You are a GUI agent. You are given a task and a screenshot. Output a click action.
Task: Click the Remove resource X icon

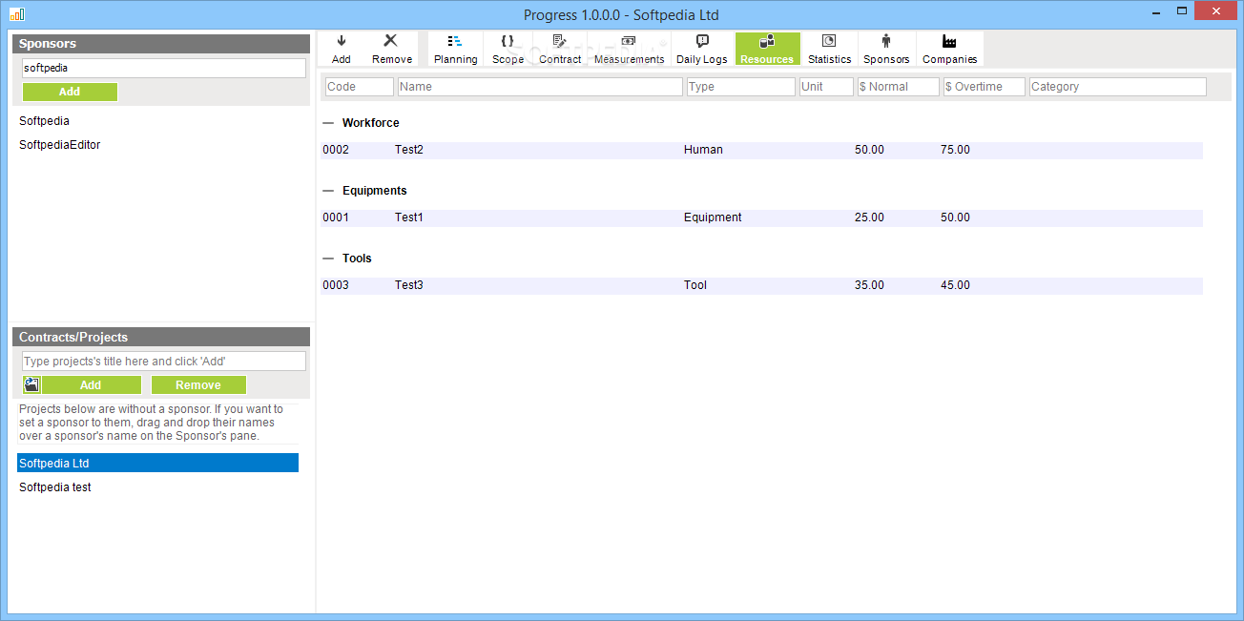coord(391,41)
